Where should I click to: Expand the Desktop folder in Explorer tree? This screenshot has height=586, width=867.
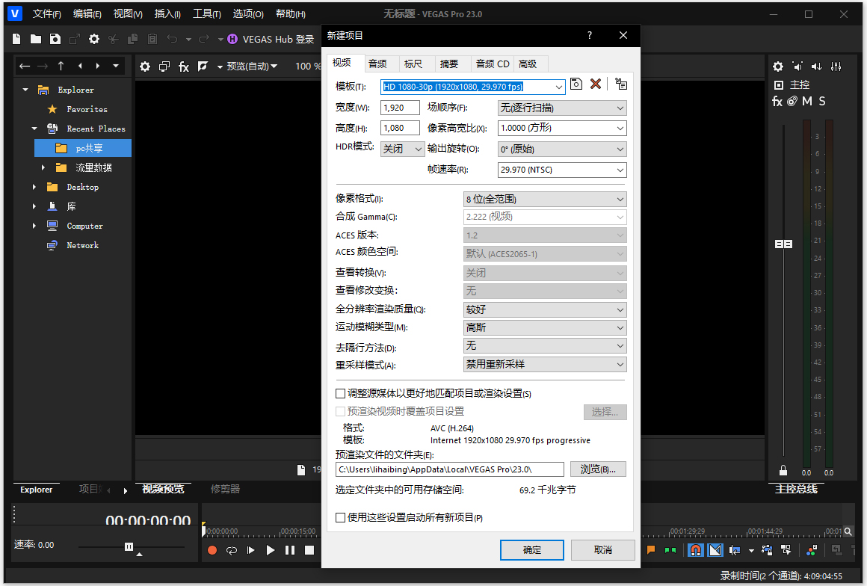click(34, 187)
